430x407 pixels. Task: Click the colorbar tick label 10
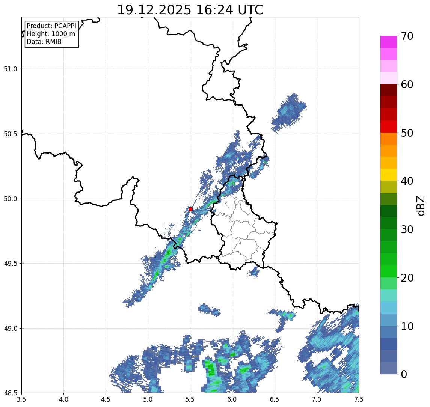[x=407, y=326]
